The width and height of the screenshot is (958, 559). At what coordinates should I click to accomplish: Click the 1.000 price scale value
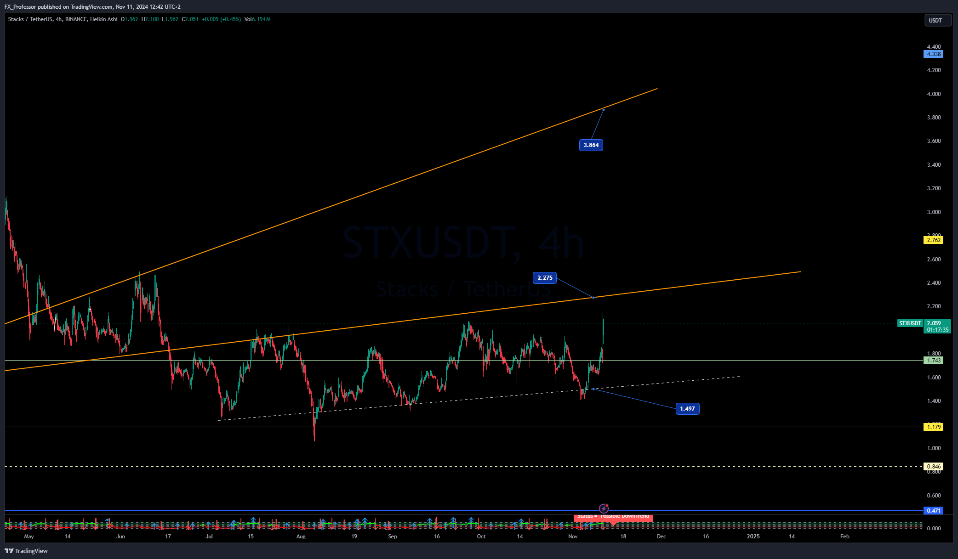(934, 448)
